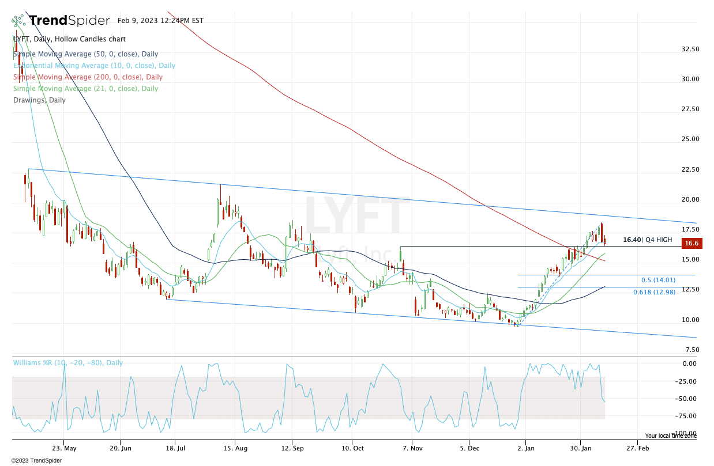The width and height of the screenshot is (714, 466).
Task: Click the 25.00 price axis label
Action: pyautogui.click(x=690, y=139)
